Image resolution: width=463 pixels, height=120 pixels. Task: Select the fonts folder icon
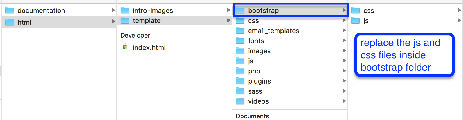point(240,41)
